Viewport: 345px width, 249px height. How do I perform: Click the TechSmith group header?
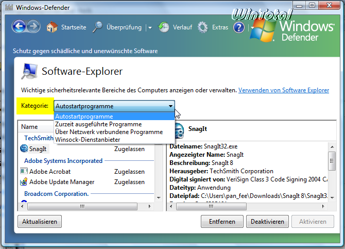39,138
